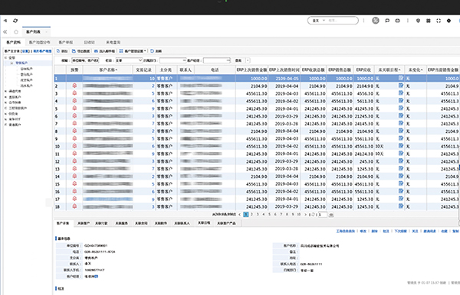Open the user avatar icon in top bar
This screenshot has width=460, height=295.
pyautogui.click(x=376, y=21)
